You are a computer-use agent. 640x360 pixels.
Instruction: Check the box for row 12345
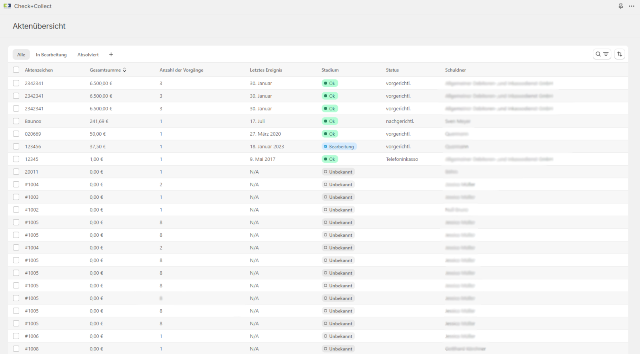tap(16, 159)
